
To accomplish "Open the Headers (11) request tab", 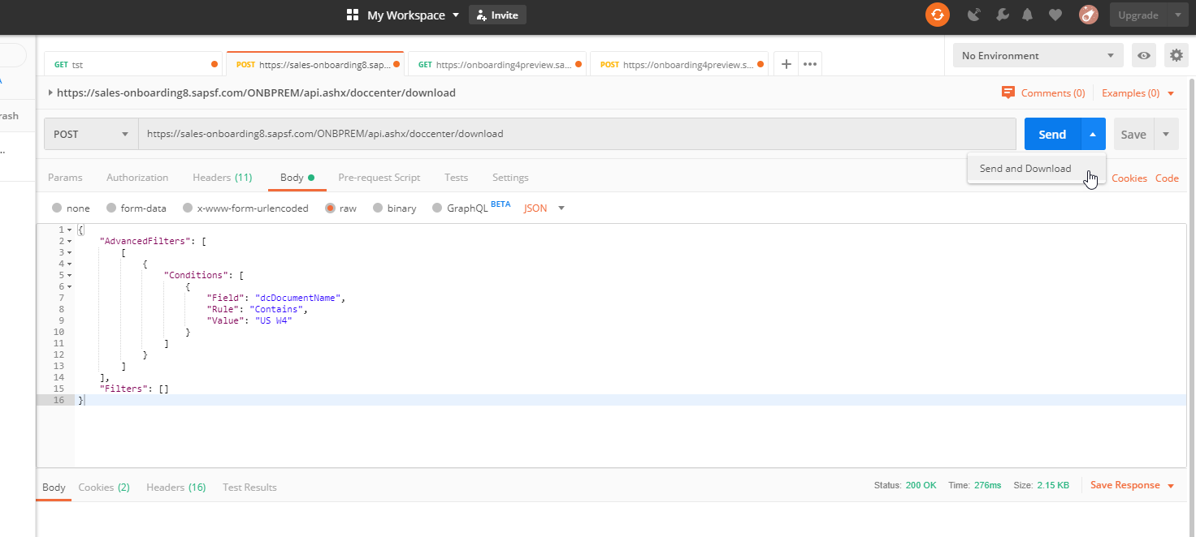I will [222, 178].
